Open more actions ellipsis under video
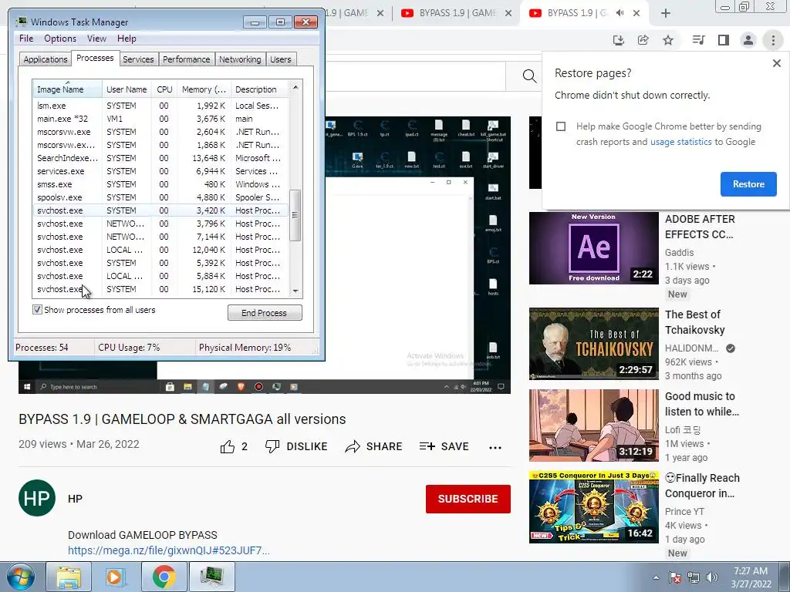 click(495, 448)
